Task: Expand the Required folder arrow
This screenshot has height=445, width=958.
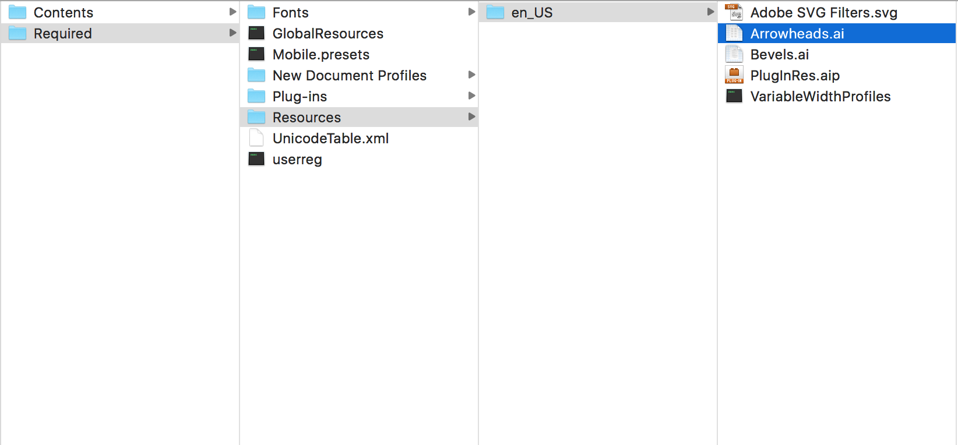Action: point(233,33)
